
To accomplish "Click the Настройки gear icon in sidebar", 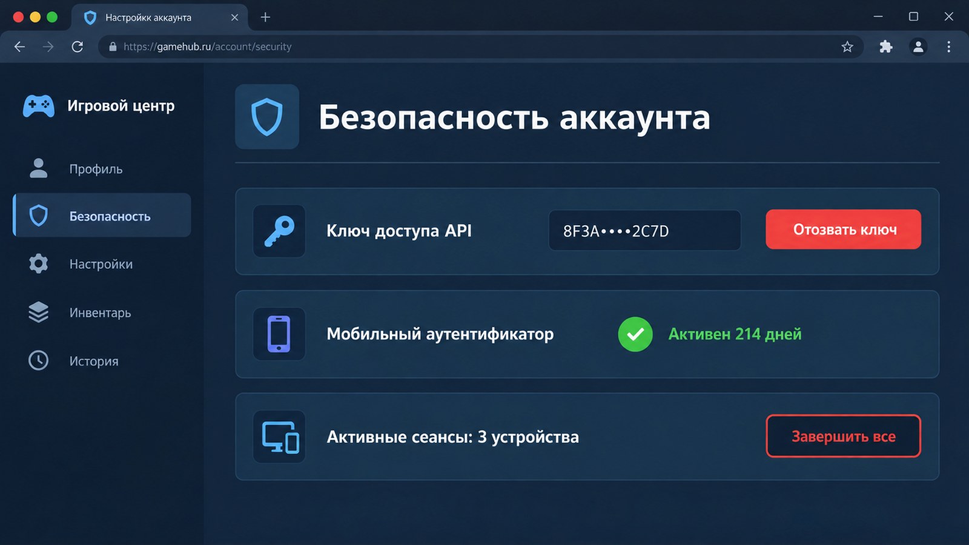I will (x=39, y=263).
